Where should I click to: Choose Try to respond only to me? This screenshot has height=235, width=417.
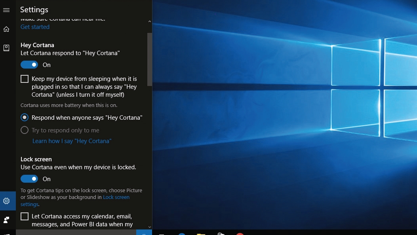click(x=25, y=130)
